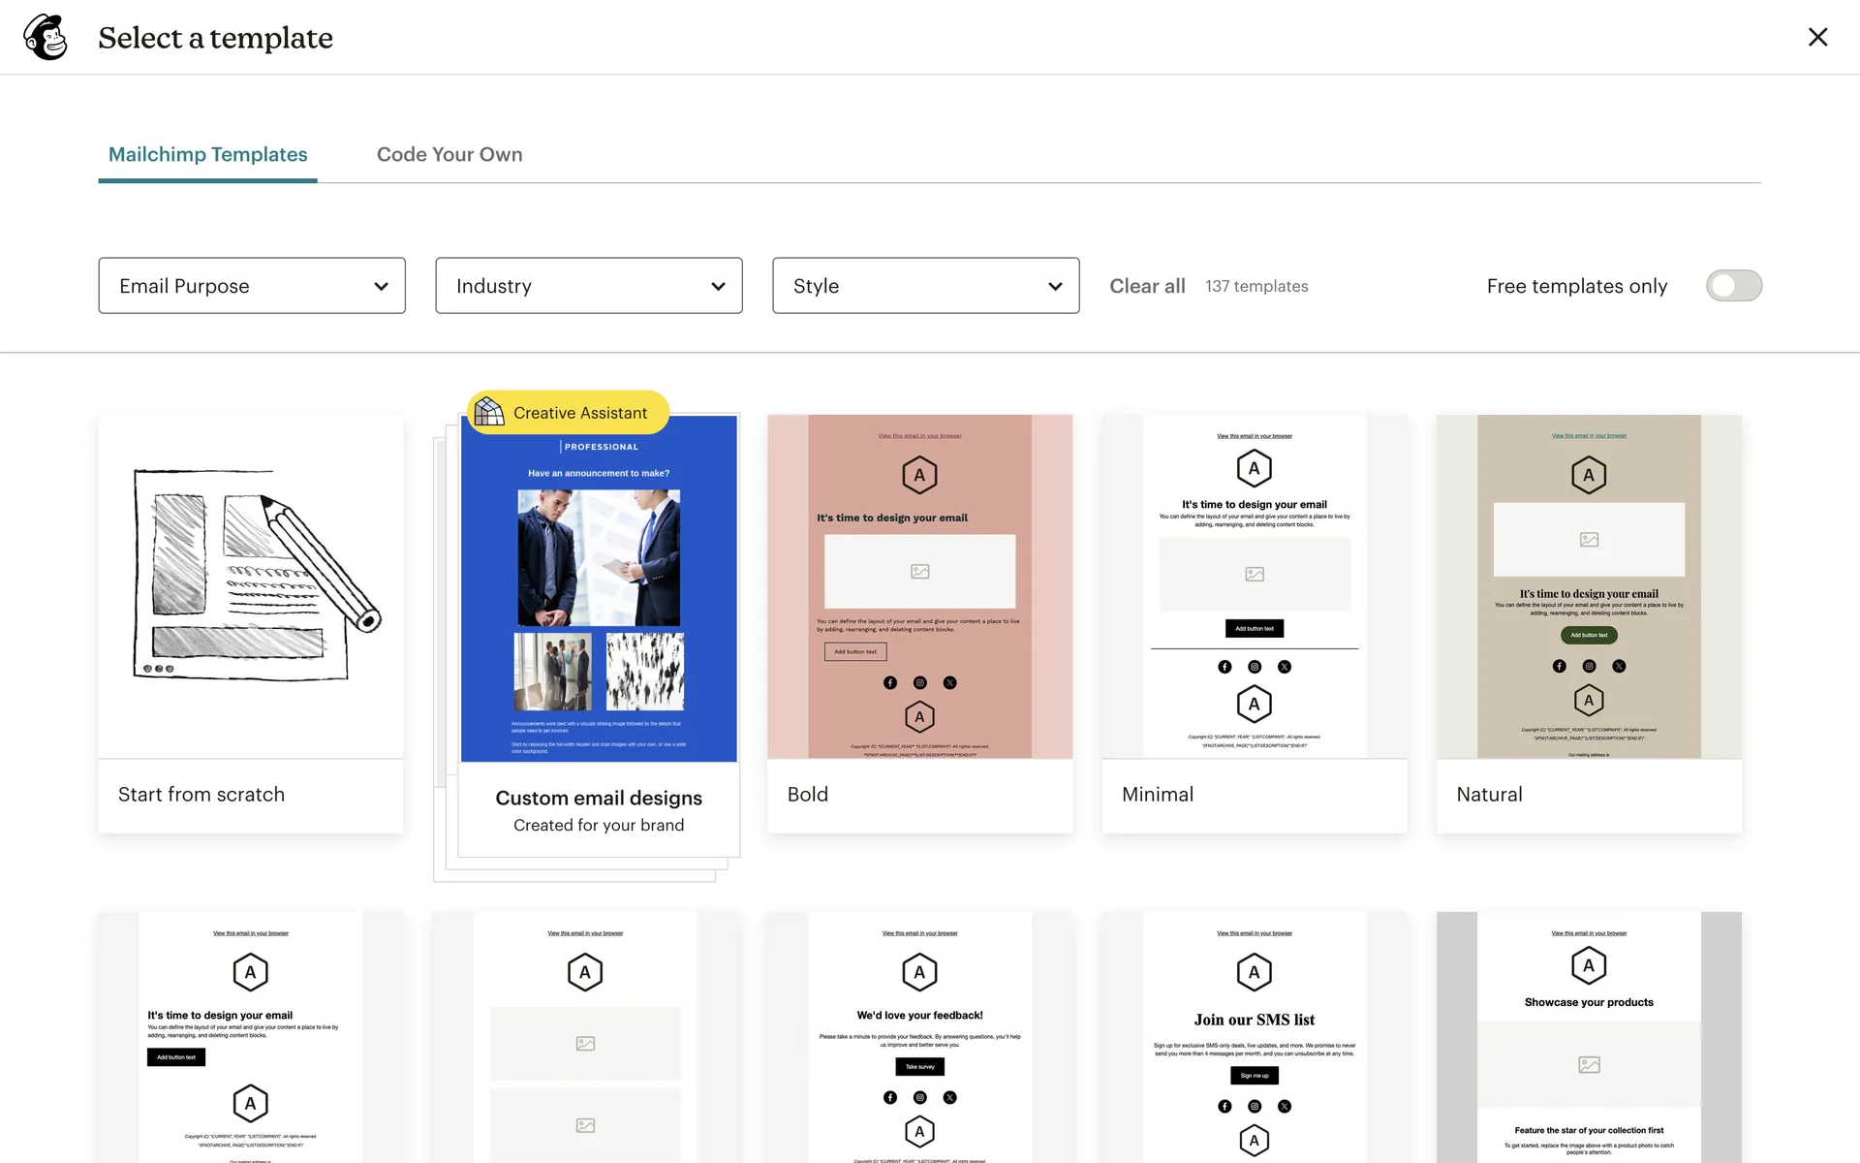Click hexagon logo atop Natural template
The width and height of the screenshot is (1860, 1163).
click(x=1588, y=475)
